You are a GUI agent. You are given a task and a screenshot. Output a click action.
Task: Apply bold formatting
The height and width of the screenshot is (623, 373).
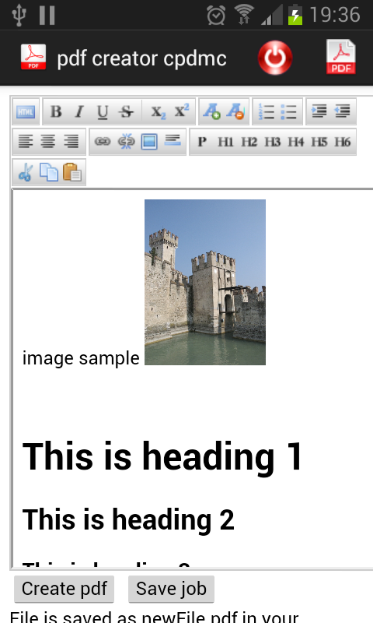pos(56,111)
